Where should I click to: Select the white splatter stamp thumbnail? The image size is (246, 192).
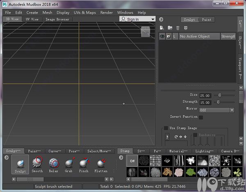pos(191,160)
